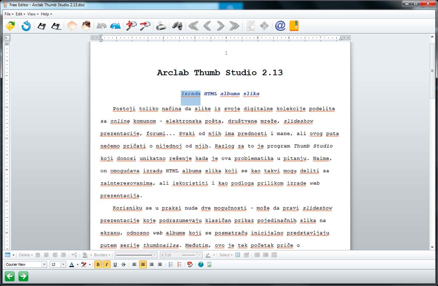Toggle center alignment
The width and height of the screenshot is (438, 286).
143,264
